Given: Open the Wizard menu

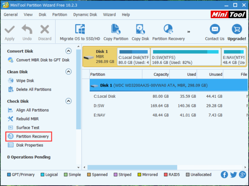Looking at the screenshot, I should (110, 14).
